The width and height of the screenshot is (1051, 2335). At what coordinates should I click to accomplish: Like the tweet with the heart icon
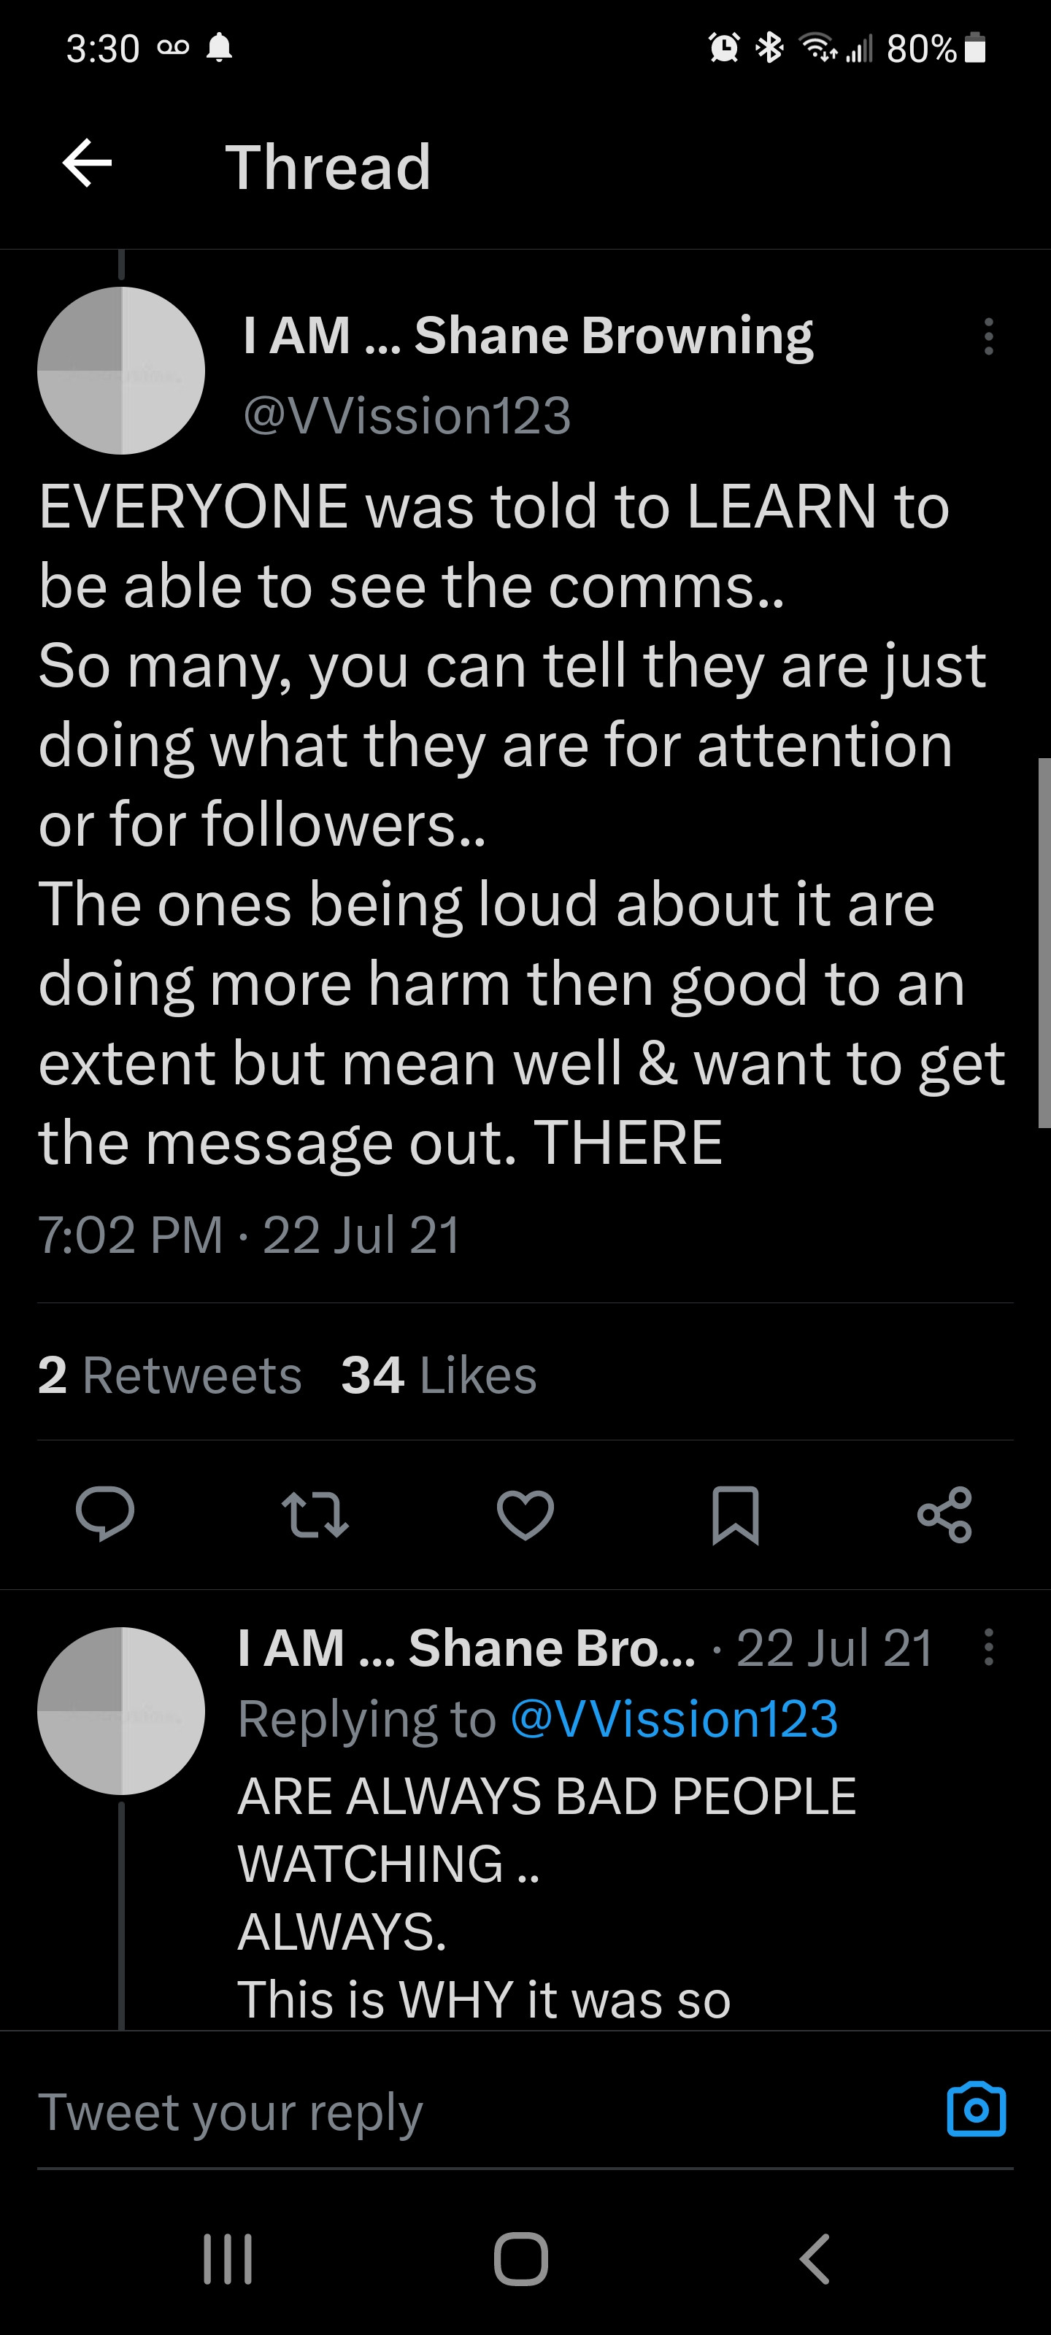[525, 1514]
